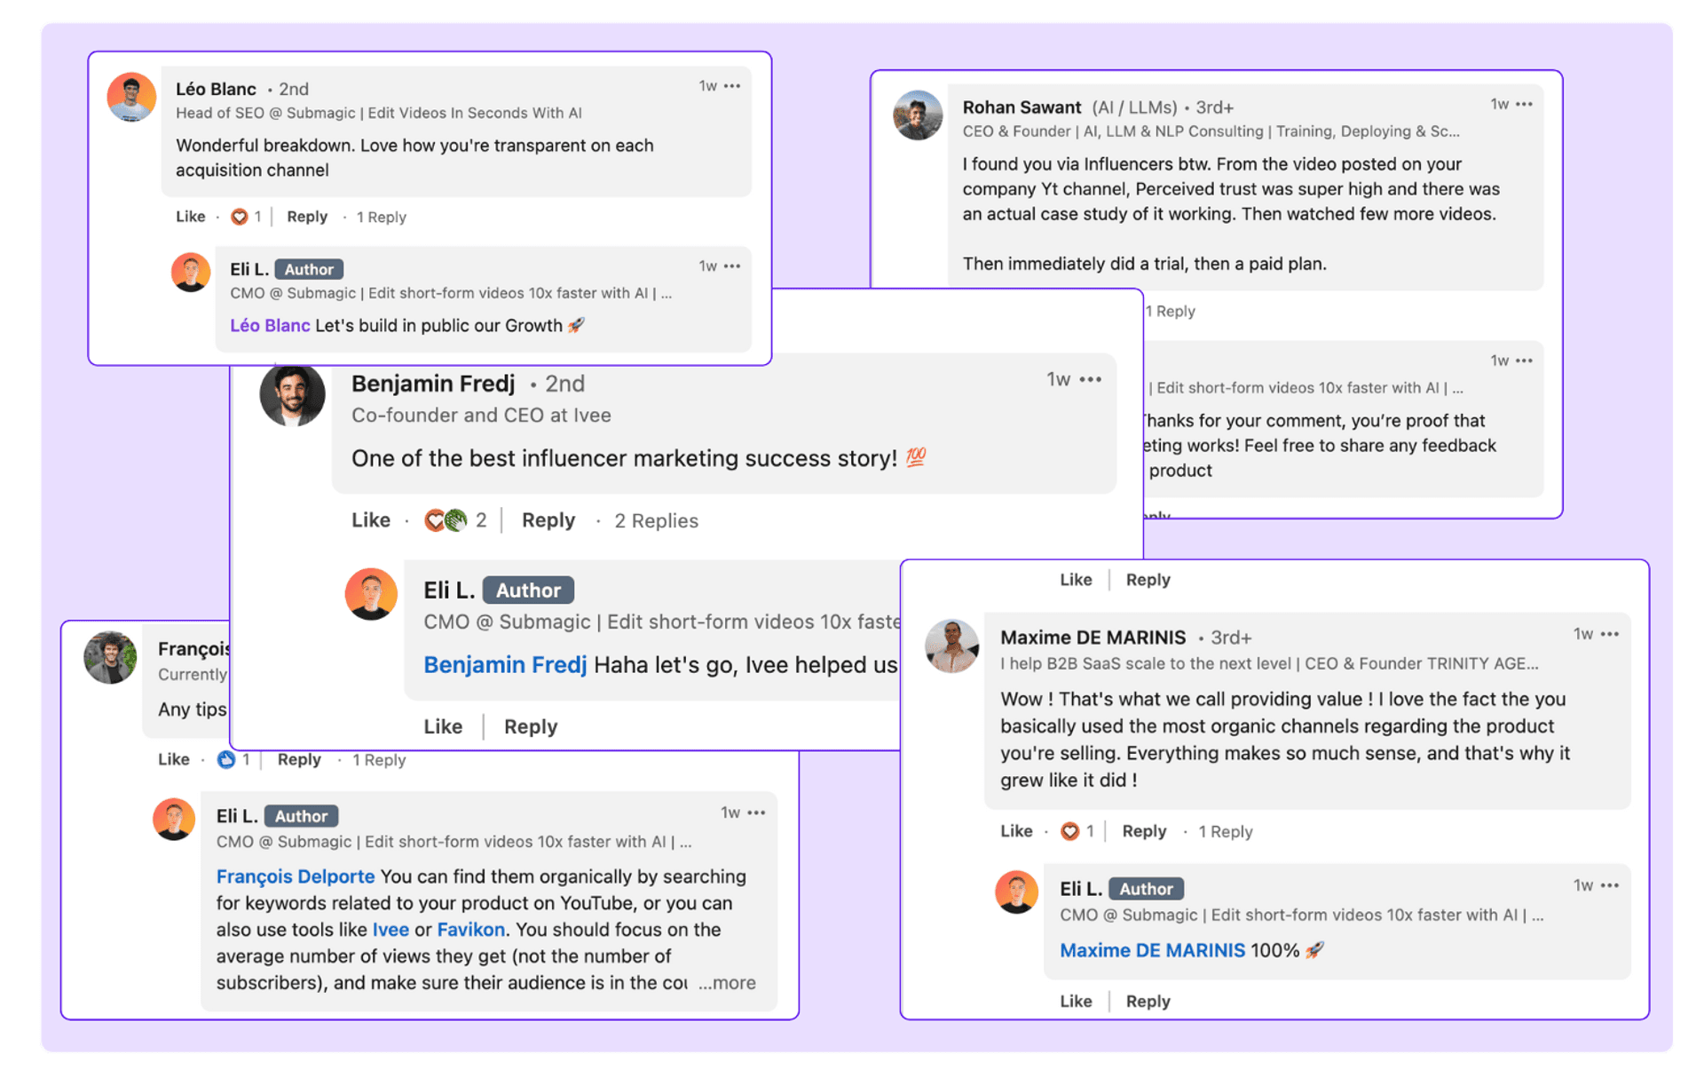Open the Ivee link in Eli's reply
The width and height of the screenshot is (1704, 1070).
(390, 930)
